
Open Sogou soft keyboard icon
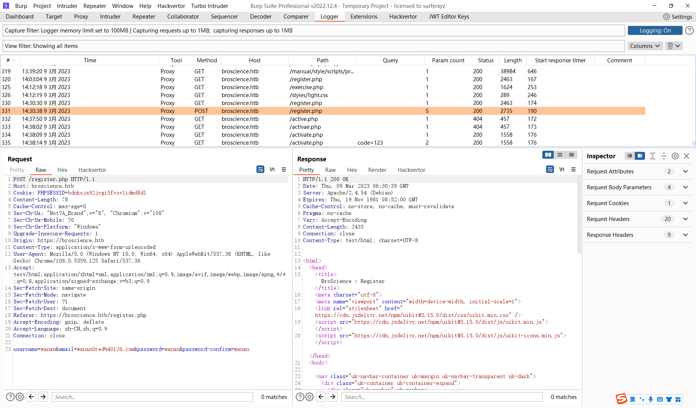660,399
